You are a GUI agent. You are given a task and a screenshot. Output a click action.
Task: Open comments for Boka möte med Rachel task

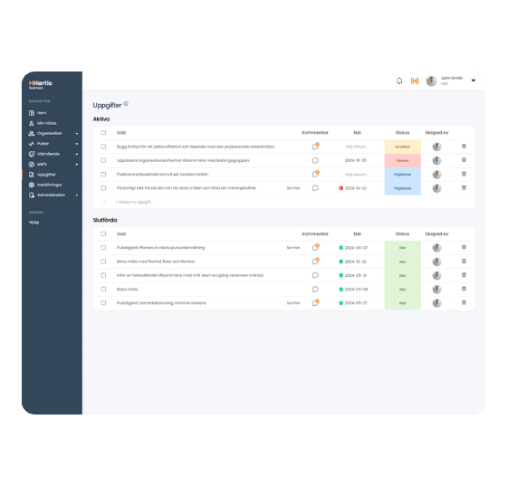316,261
